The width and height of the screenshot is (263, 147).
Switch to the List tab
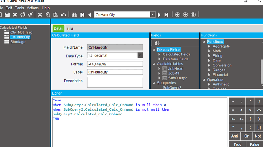coord(70,29)
